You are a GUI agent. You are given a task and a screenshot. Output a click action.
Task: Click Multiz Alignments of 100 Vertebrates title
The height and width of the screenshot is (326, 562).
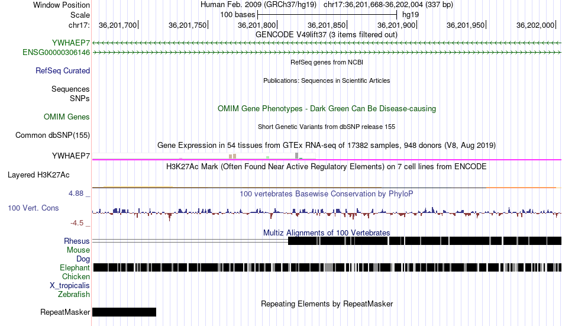pos(327,233)
